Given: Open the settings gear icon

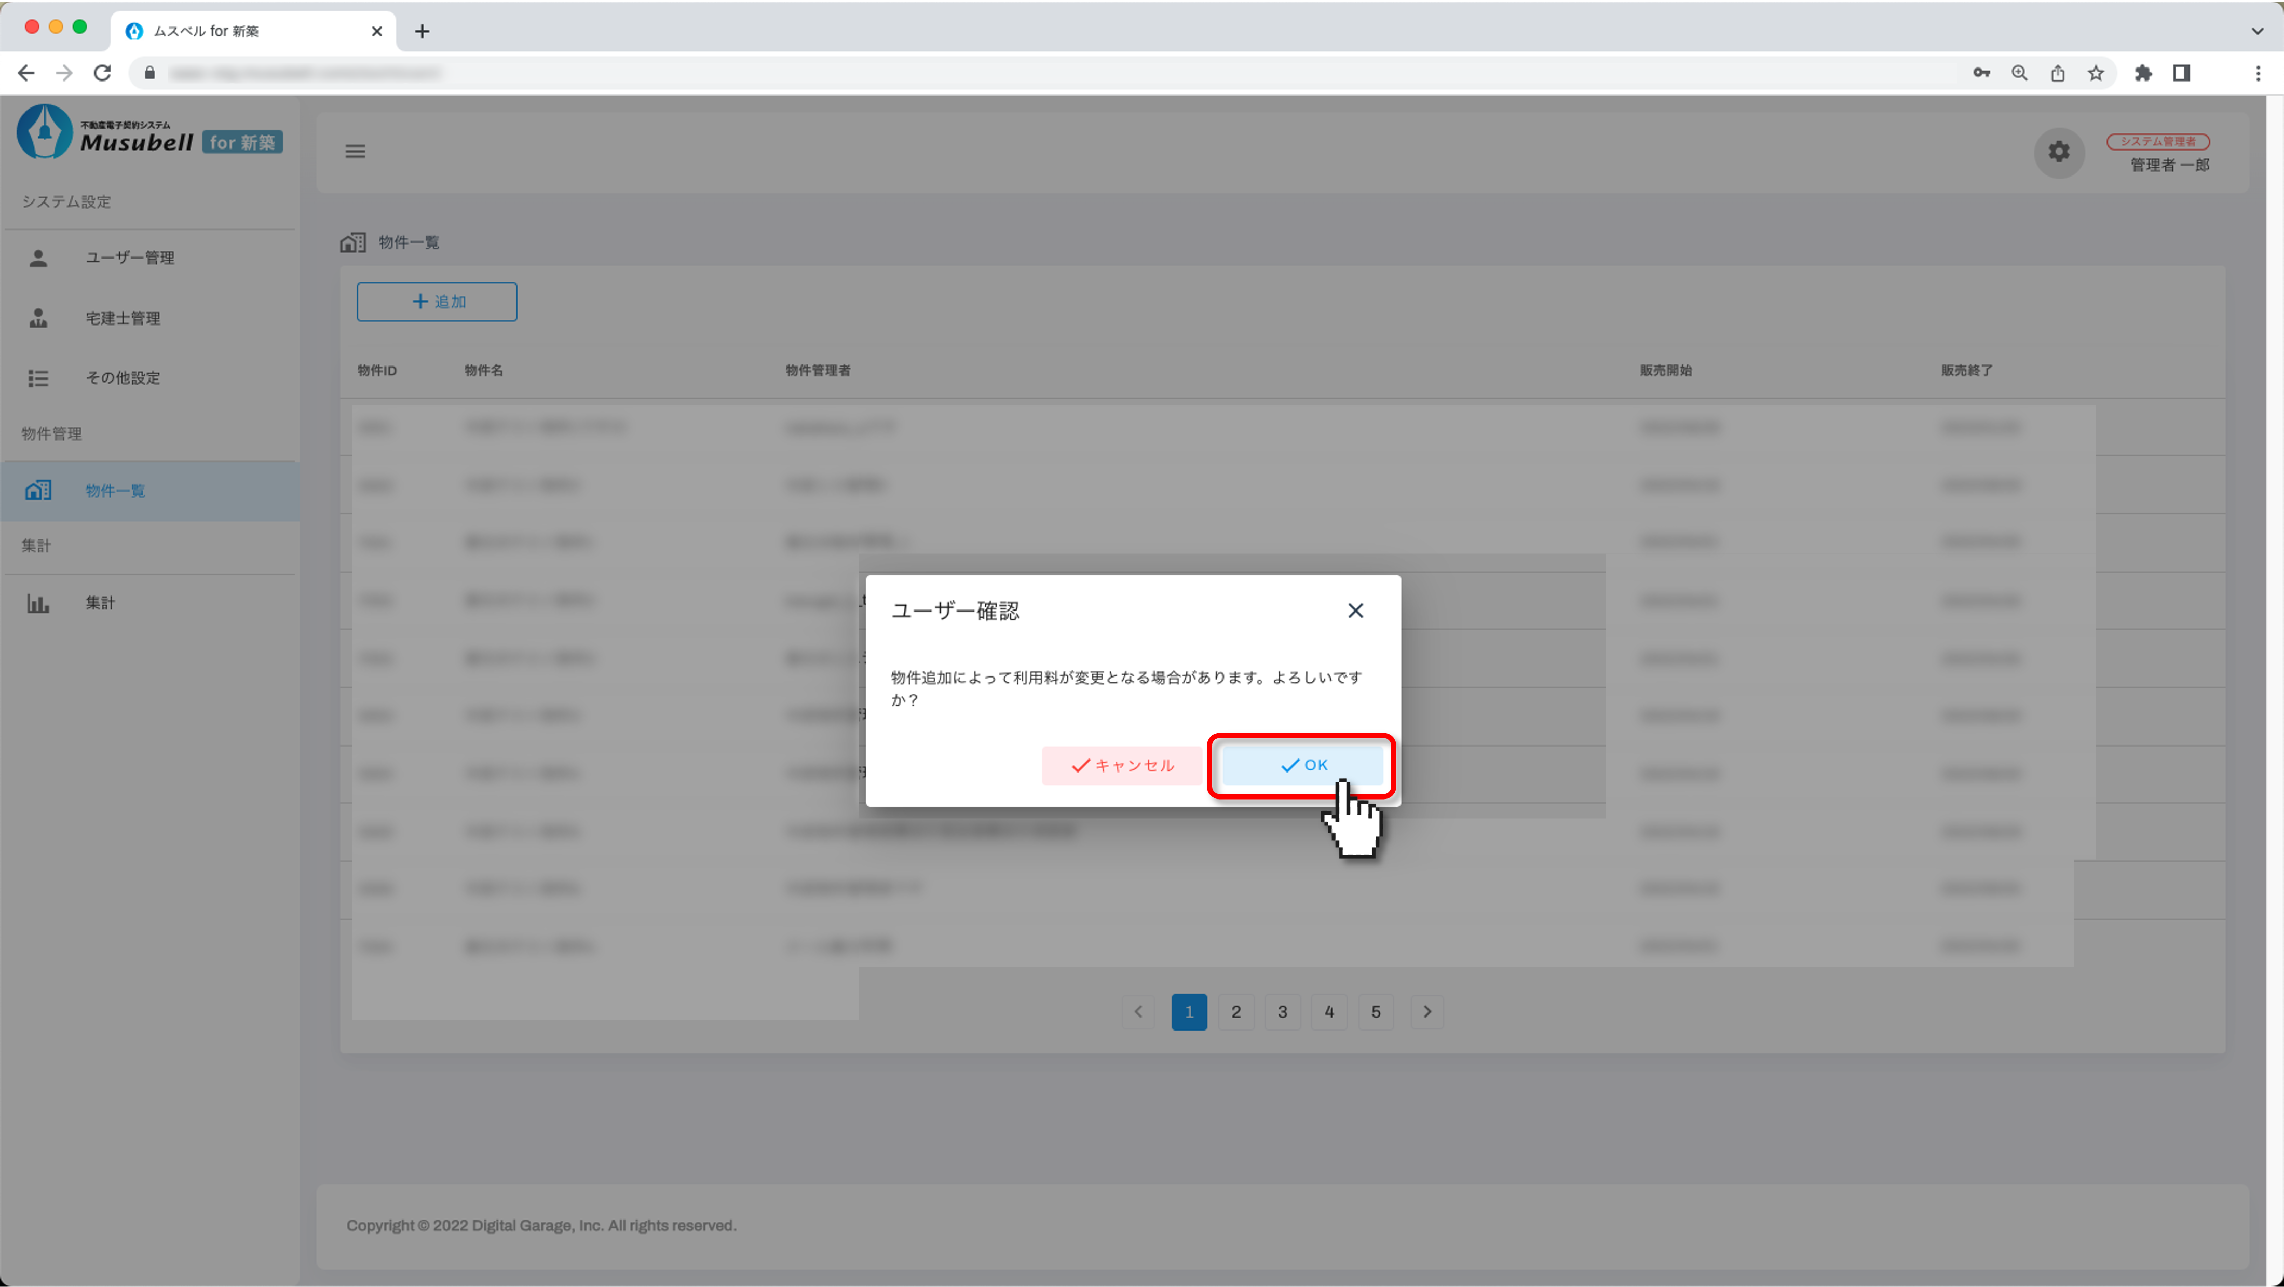Looking at the screenshot, I should 2058,152.
